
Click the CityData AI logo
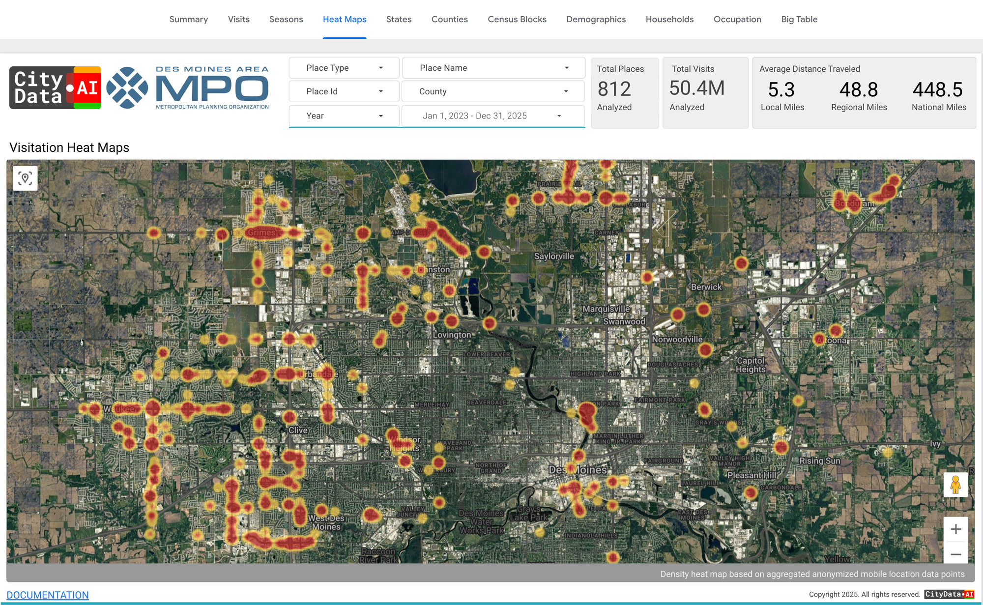pos(55,88)
